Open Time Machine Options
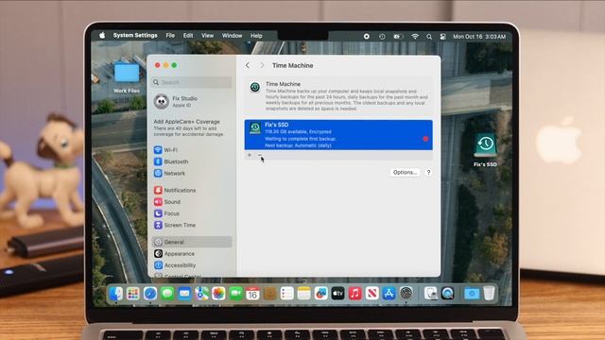The height and width of the screenshot is (340, 605). point(405,172)
